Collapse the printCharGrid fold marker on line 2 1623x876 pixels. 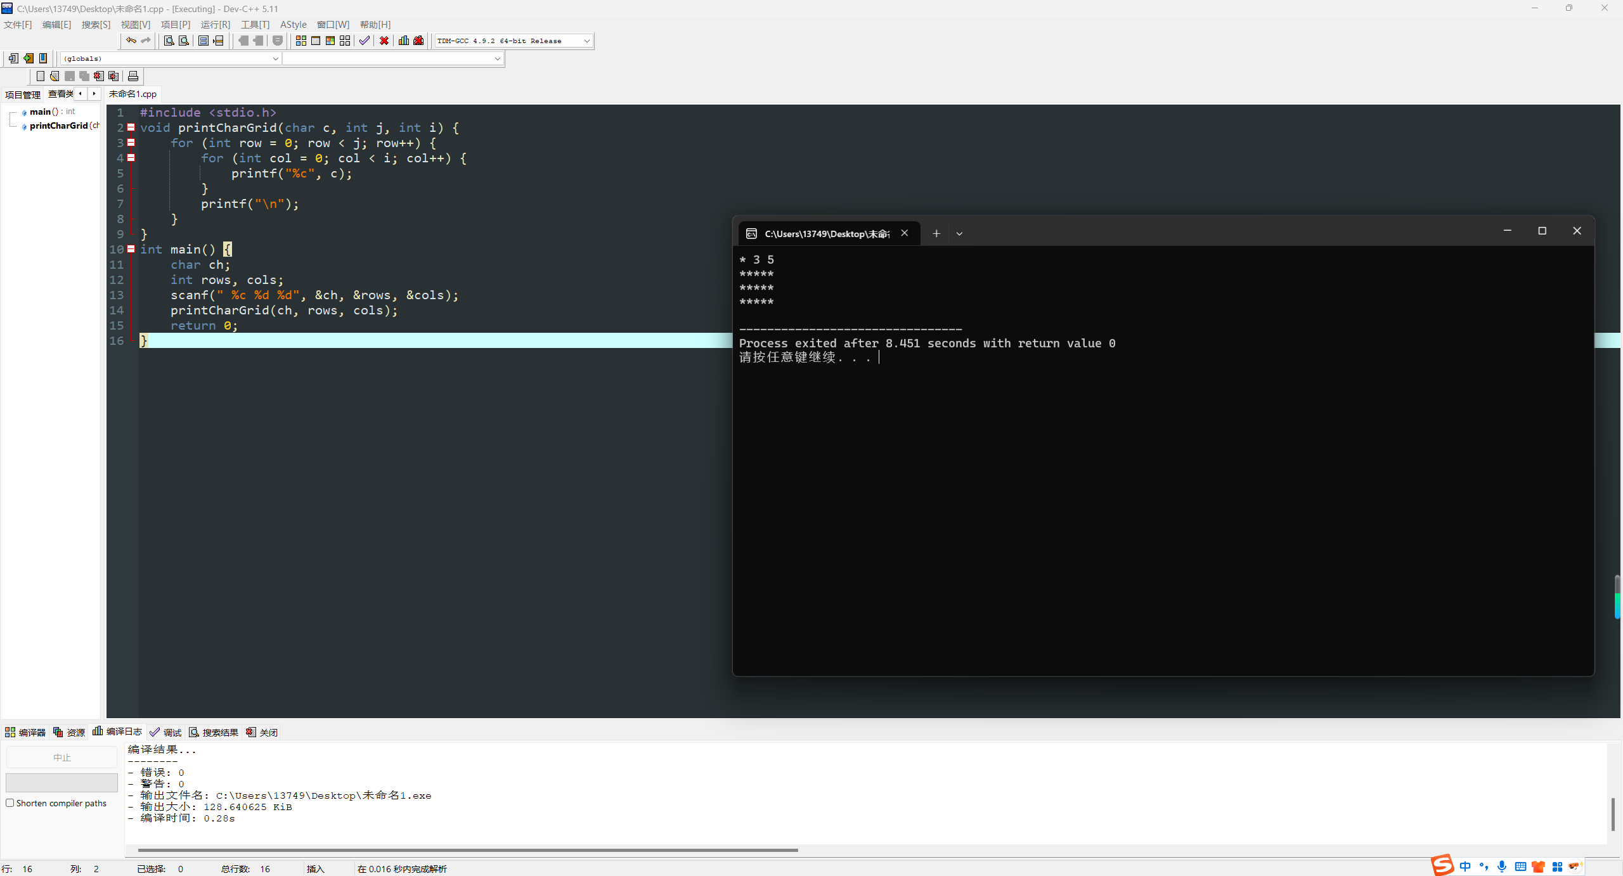coord(131,127)
